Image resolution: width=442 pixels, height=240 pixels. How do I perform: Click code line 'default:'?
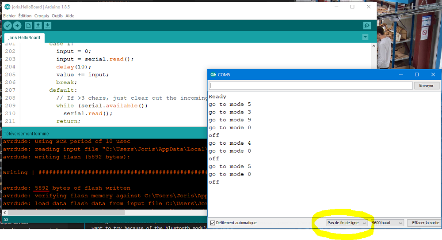[63, 90]
